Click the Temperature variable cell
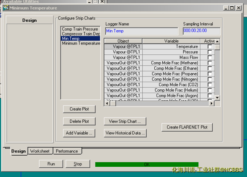 click(x=171, y=47)
